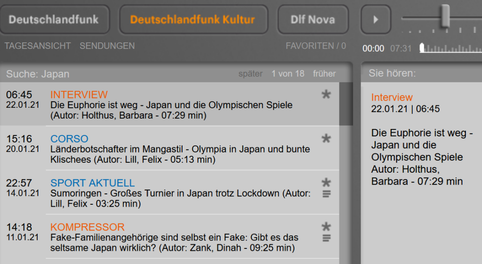Image resolution: width=482 pixels, height=264 pixels.
Task: Open SENDUNGEN list
Action: click(x=107, y=46)
